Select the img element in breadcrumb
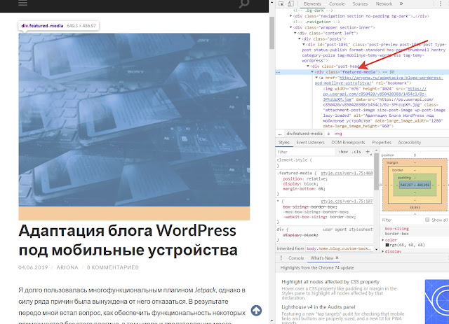 click(338, 134)
